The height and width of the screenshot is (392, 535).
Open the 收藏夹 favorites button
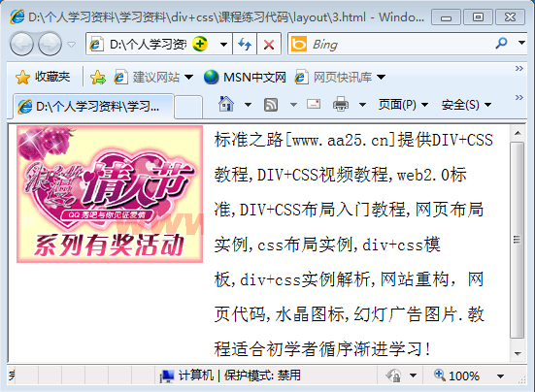[43, 77]
